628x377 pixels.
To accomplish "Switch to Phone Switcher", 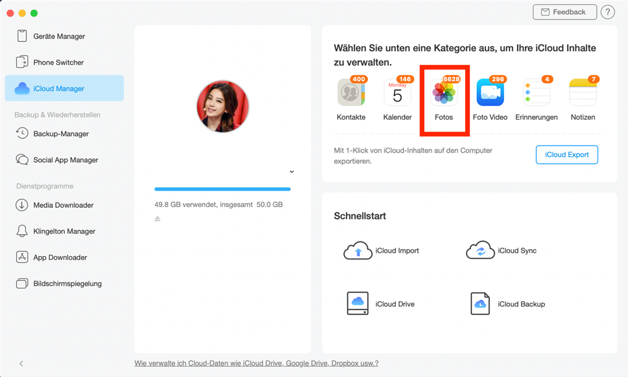I will pos(64,62).
